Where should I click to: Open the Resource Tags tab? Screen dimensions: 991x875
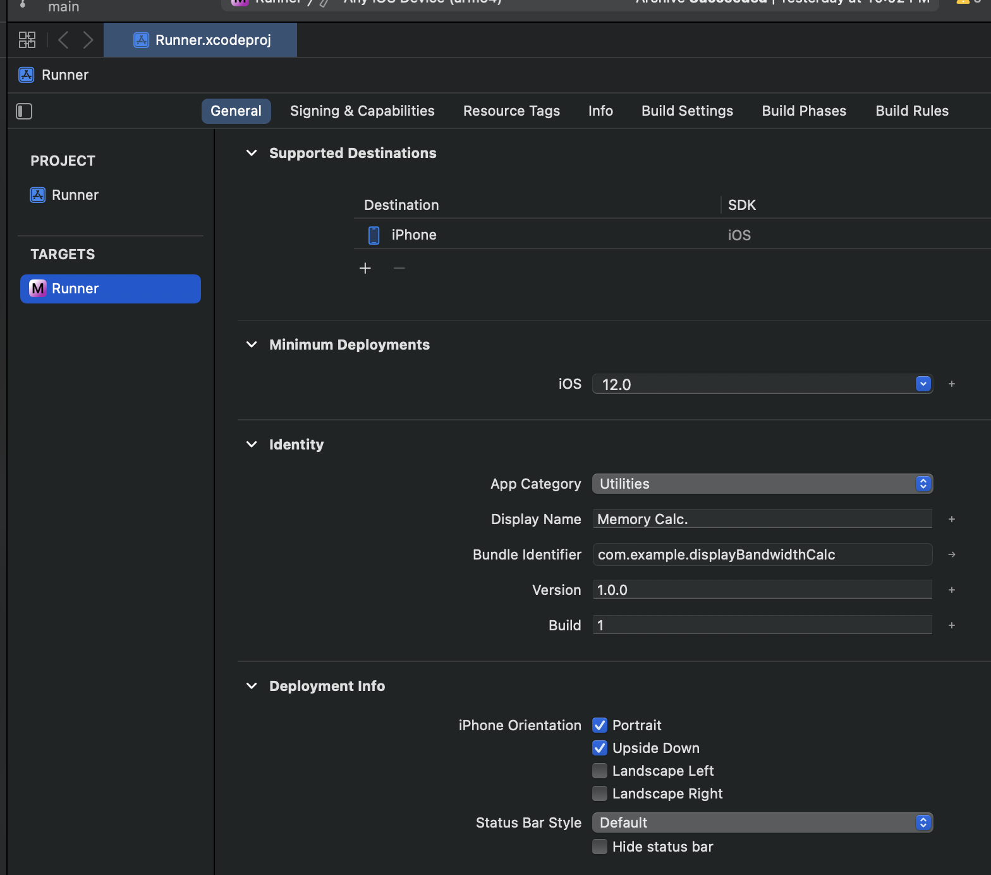click(511, 111)
